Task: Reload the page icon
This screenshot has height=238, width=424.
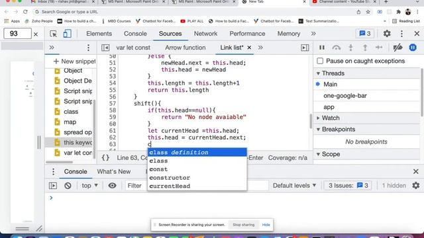Action: pyautogui.click(x=25, y=12)
